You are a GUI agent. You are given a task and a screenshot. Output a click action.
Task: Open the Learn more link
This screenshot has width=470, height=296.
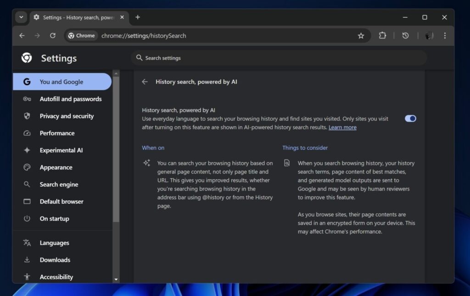click(x=342, y=127)
